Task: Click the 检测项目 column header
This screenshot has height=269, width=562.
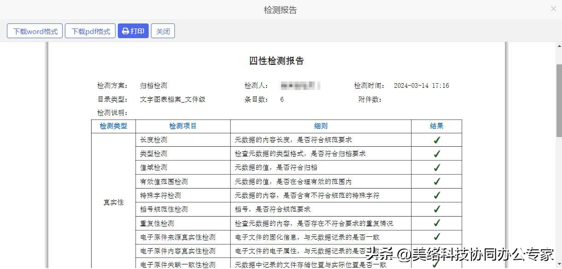Action: click(183, 126)
